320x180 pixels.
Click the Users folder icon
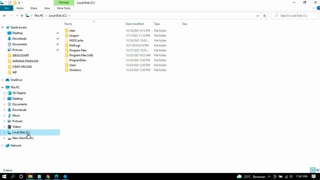(66, 65)
